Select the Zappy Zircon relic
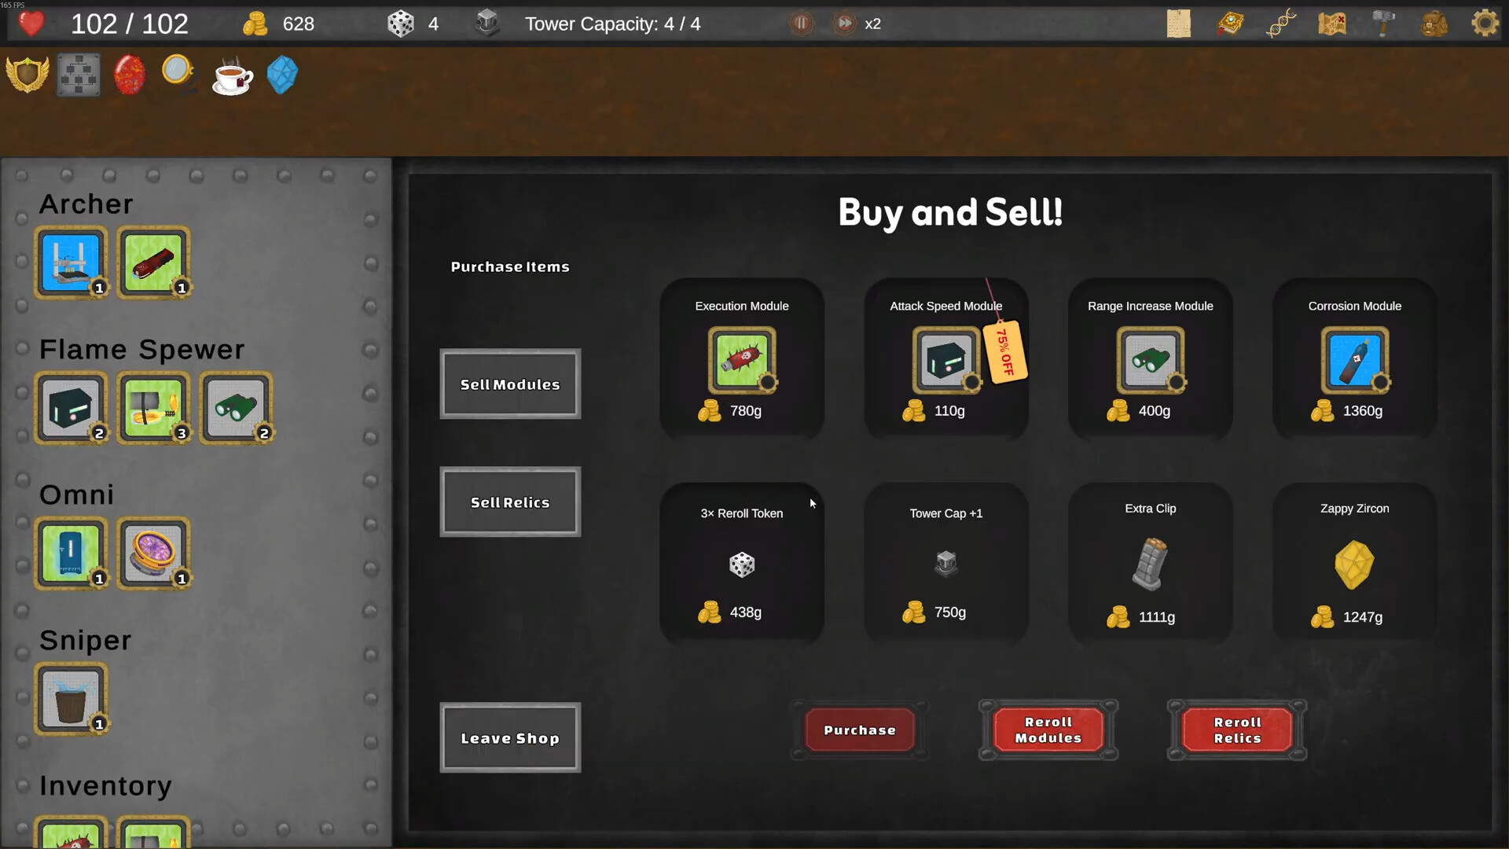1509x849 pixels. (x=1355, y=564)
